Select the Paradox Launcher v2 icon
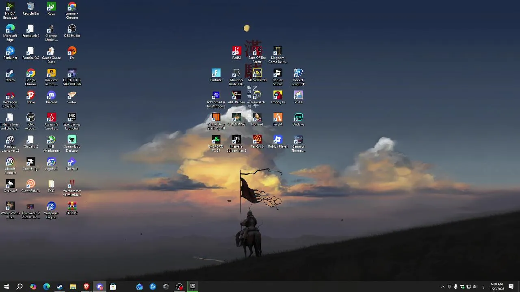 (x=10, y=144)
